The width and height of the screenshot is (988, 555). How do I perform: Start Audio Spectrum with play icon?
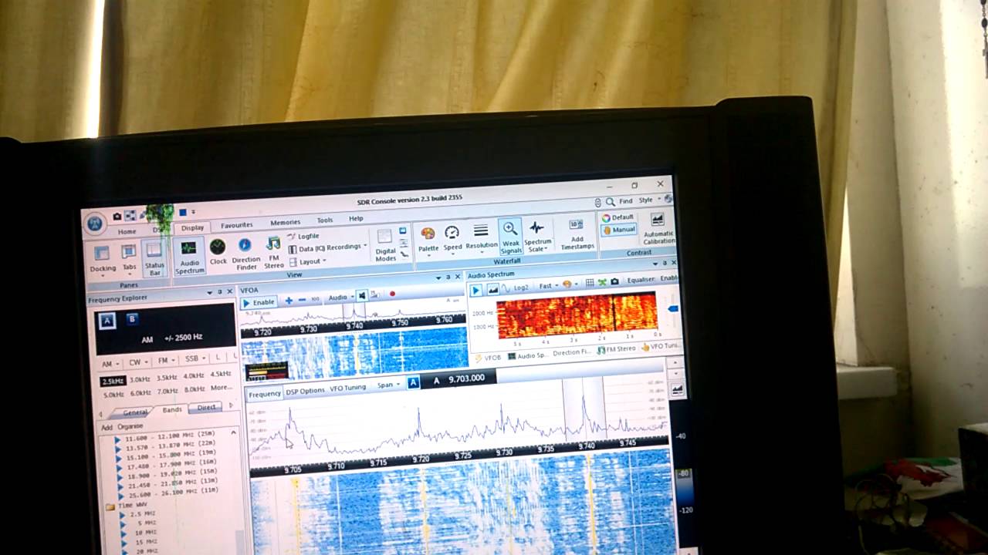click(x=475, y=290)
